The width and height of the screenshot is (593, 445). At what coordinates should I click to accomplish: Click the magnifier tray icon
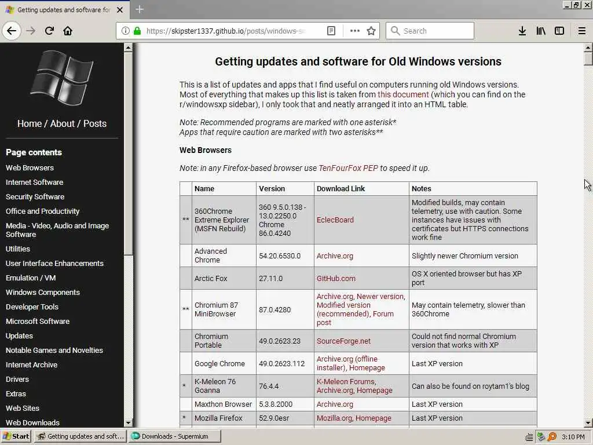pos(552,437)
